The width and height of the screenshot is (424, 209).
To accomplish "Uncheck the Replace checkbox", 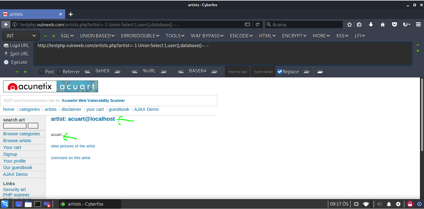I will (x=280, y=72).
